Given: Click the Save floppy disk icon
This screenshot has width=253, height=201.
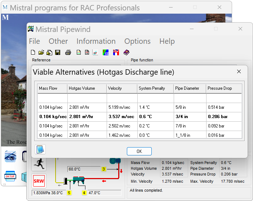Looking at the screenshot, I should coord(58,52).
